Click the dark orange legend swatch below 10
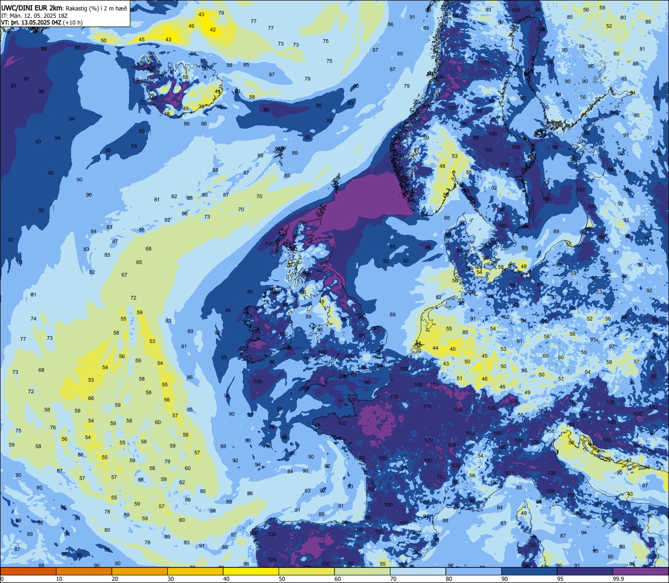 pos(28,571)
